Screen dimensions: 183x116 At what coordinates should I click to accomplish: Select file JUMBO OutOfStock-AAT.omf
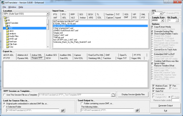pyautogui.click(x=66, y=31)
